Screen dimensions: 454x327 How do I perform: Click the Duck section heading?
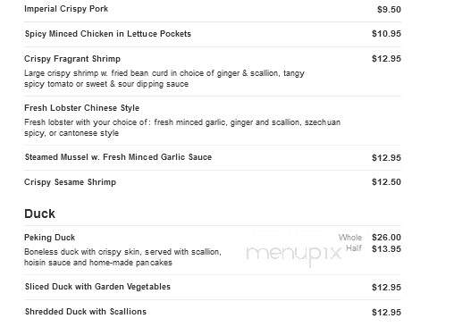(39, 214)
